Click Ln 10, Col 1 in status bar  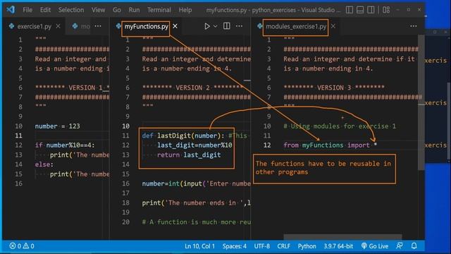(199, 246)
